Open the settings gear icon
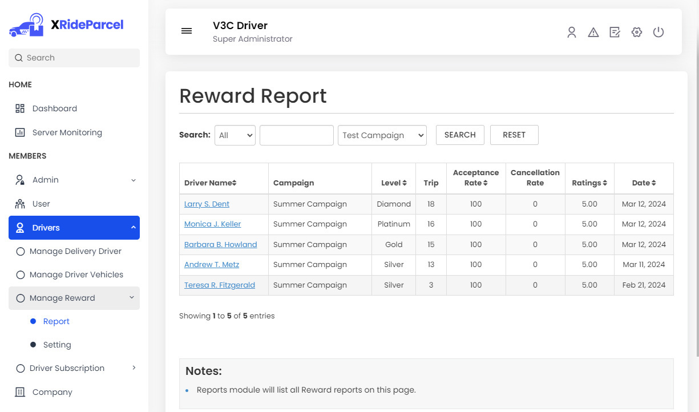 (x=636, y=33)
